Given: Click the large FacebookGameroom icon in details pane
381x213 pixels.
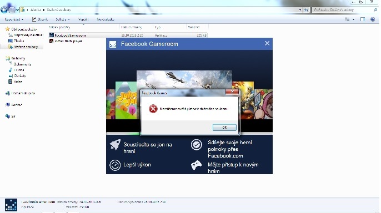Looking at the screenshot, I should point(11,205).
